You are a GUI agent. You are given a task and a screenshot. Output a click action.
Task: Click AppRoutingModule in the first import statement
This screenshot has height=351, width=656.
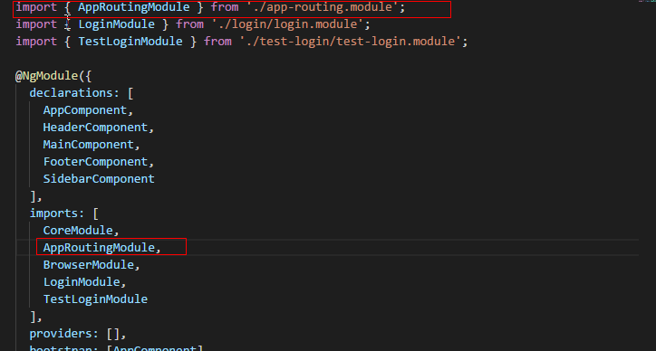134,7
